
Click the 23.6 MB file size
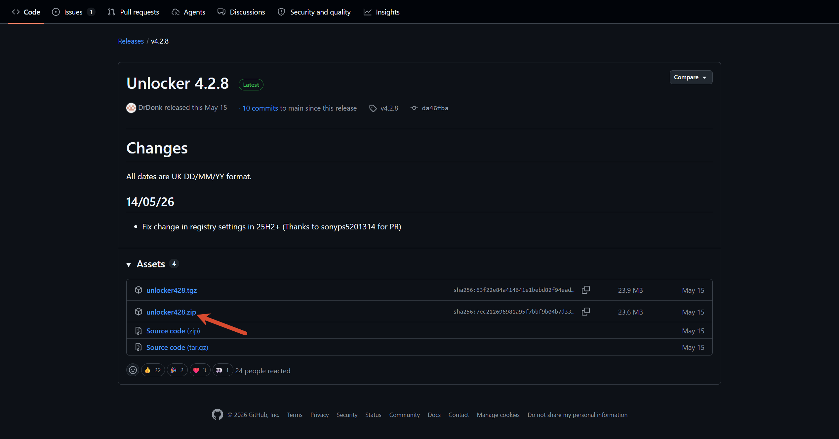point(630,312)
